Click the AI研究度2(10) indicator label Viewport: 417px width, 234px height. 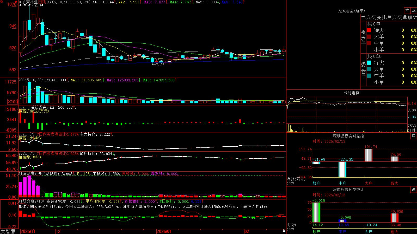point(31,201)
